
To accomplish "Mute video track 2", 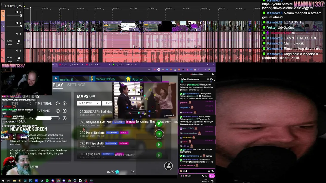I will (17, 23).
